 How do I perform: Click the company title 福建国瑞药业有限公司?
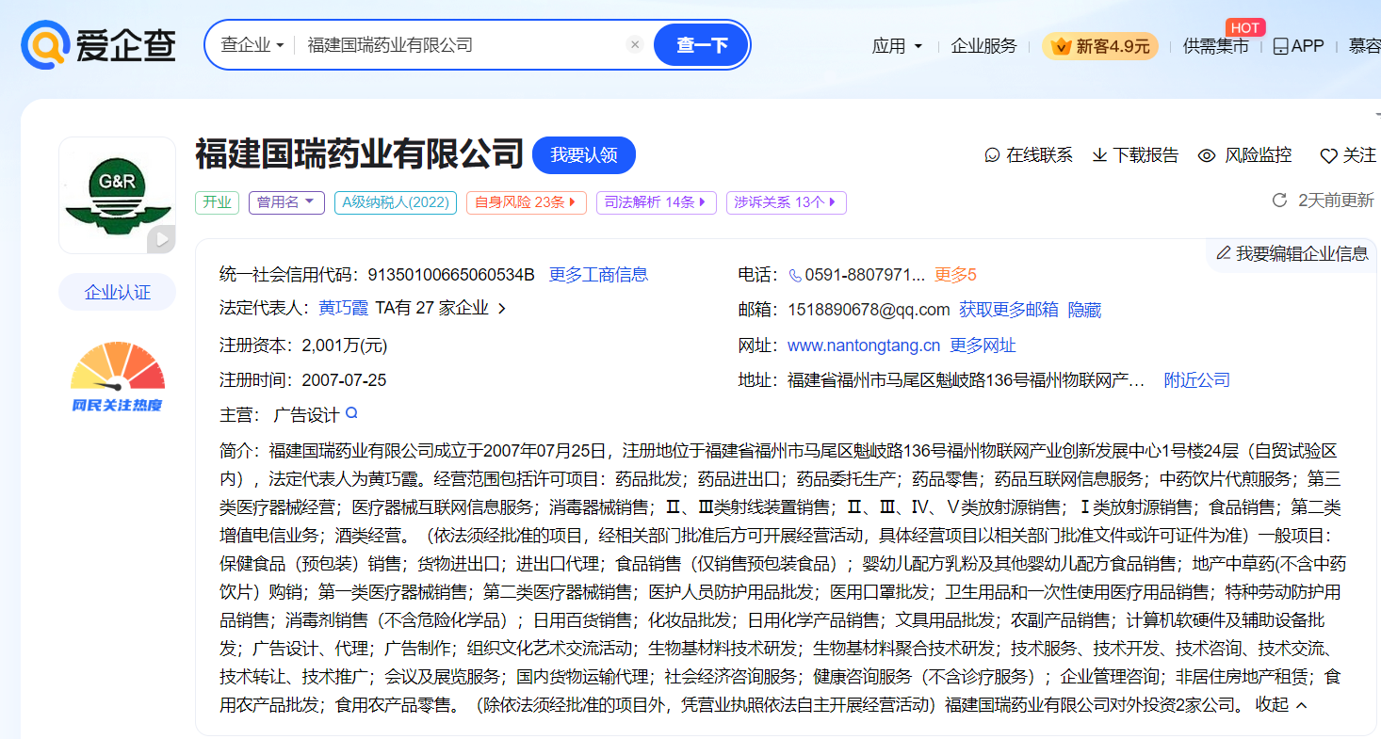(x=359, y=153)
